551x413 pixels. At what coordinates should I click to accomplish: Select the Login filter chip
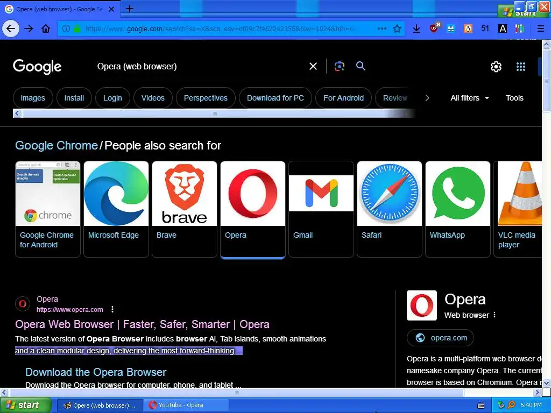112,98
